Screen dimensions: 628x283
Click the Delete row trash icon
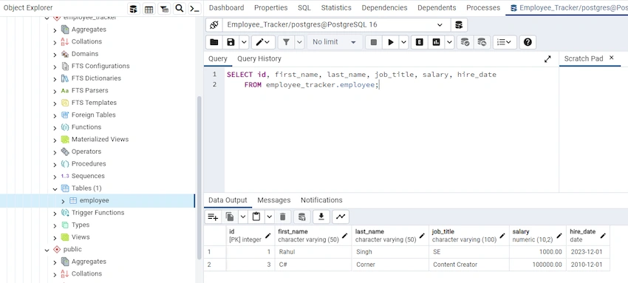pos(283,217)
